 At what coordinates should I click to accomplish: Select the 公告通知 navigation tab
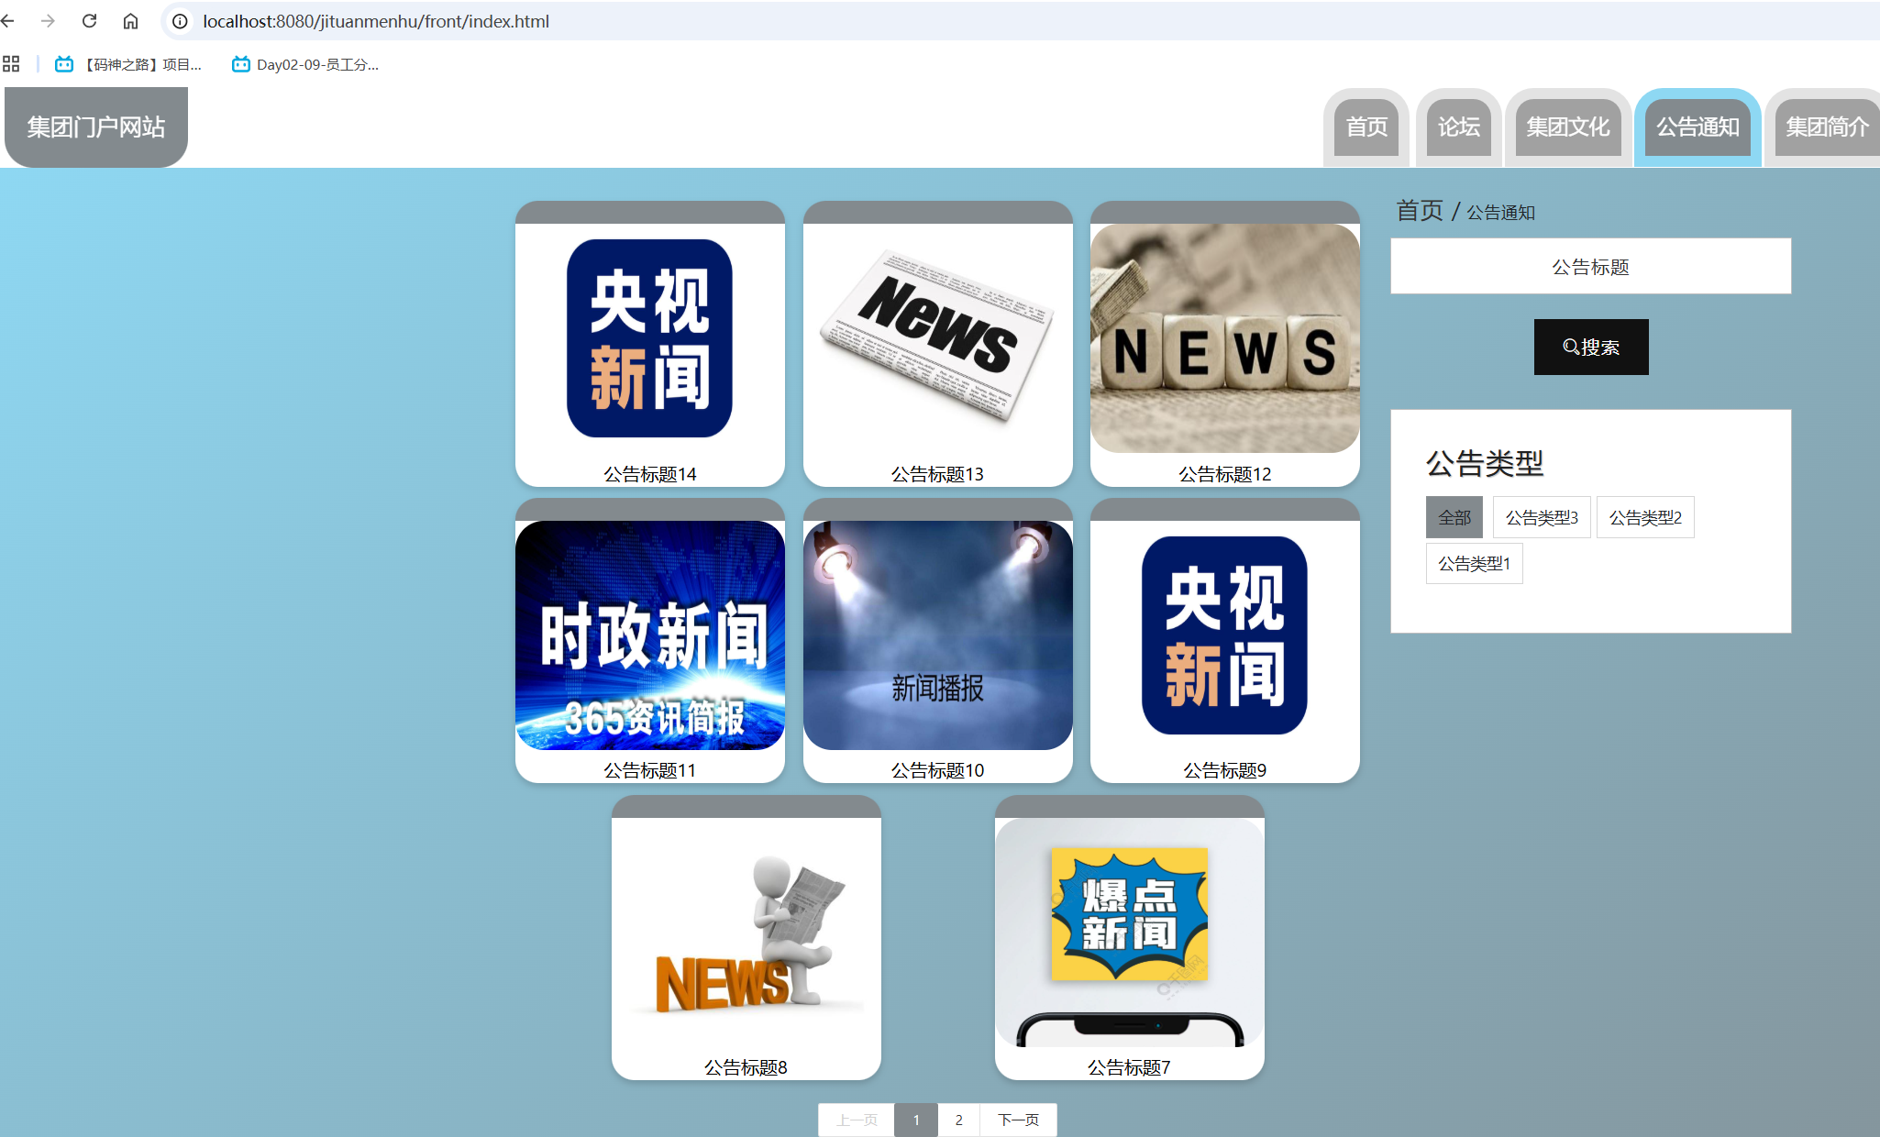tap(1698, 127)
